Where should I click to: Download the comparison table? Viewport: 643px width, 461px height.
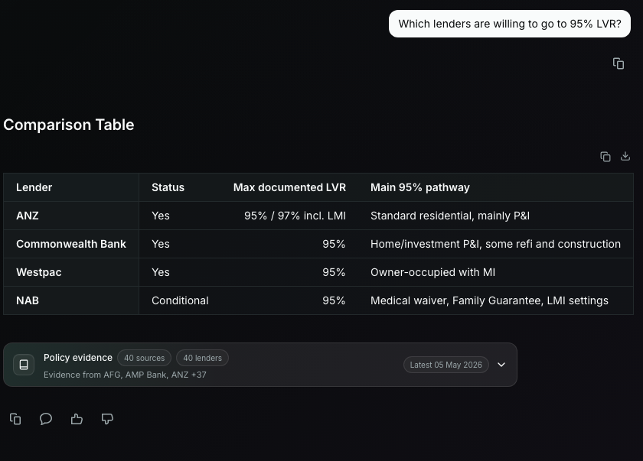(625, 156)
